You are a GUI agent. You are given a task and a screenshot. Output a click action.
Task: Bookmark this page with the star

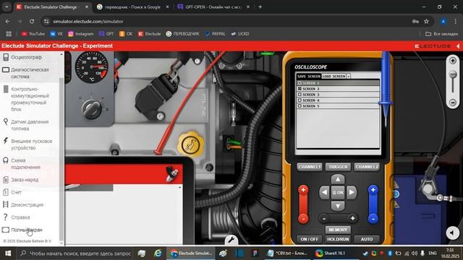(x=426, y=21)
